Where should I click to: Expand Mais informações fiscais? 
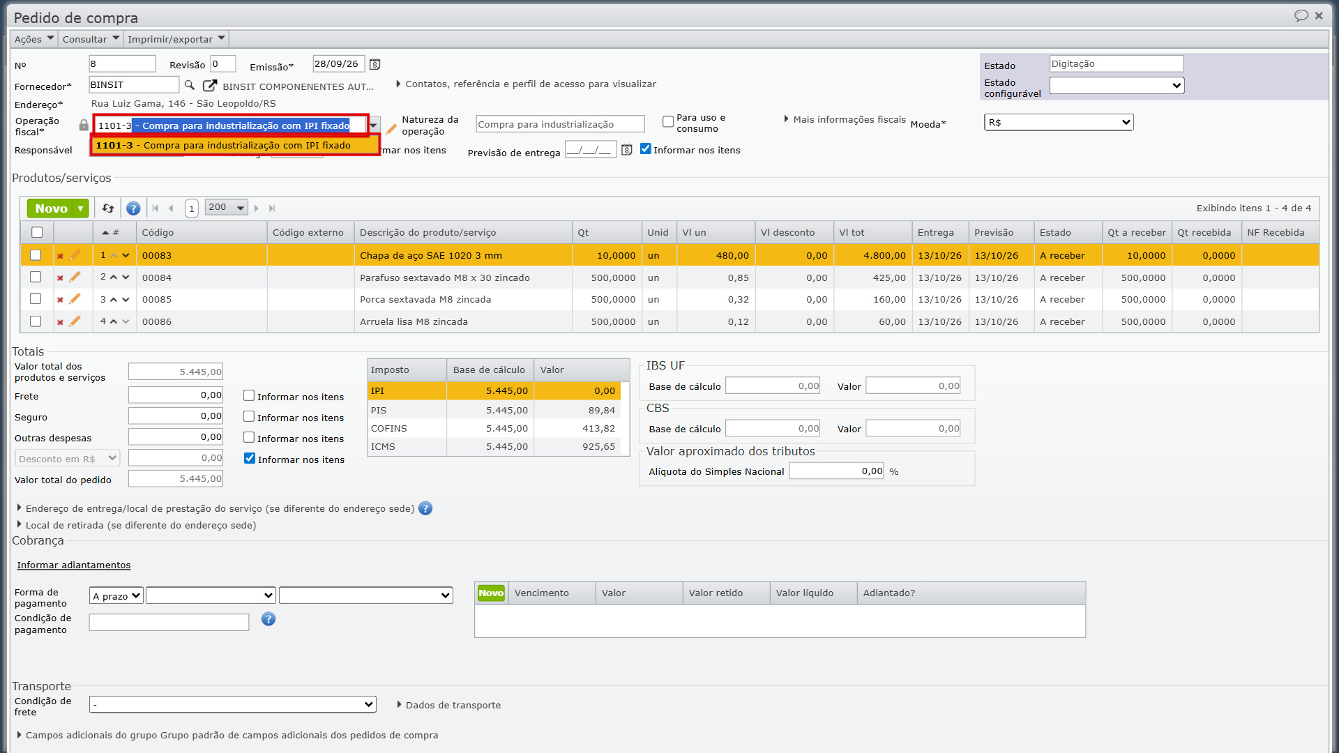pos(845,119)
